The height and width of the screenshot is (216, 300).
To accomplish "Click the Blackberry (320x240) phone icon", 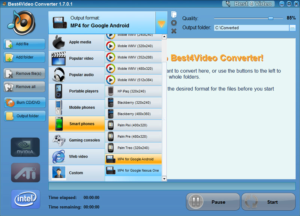I will tap(111, 102).
